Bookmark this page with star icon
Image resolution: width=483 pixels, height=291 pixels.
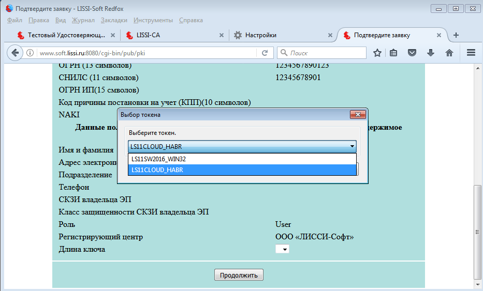pos(377,53)
